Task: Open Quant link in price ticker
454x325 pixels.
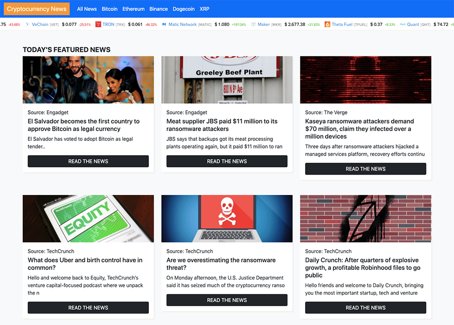Action: tap(413, 24)
